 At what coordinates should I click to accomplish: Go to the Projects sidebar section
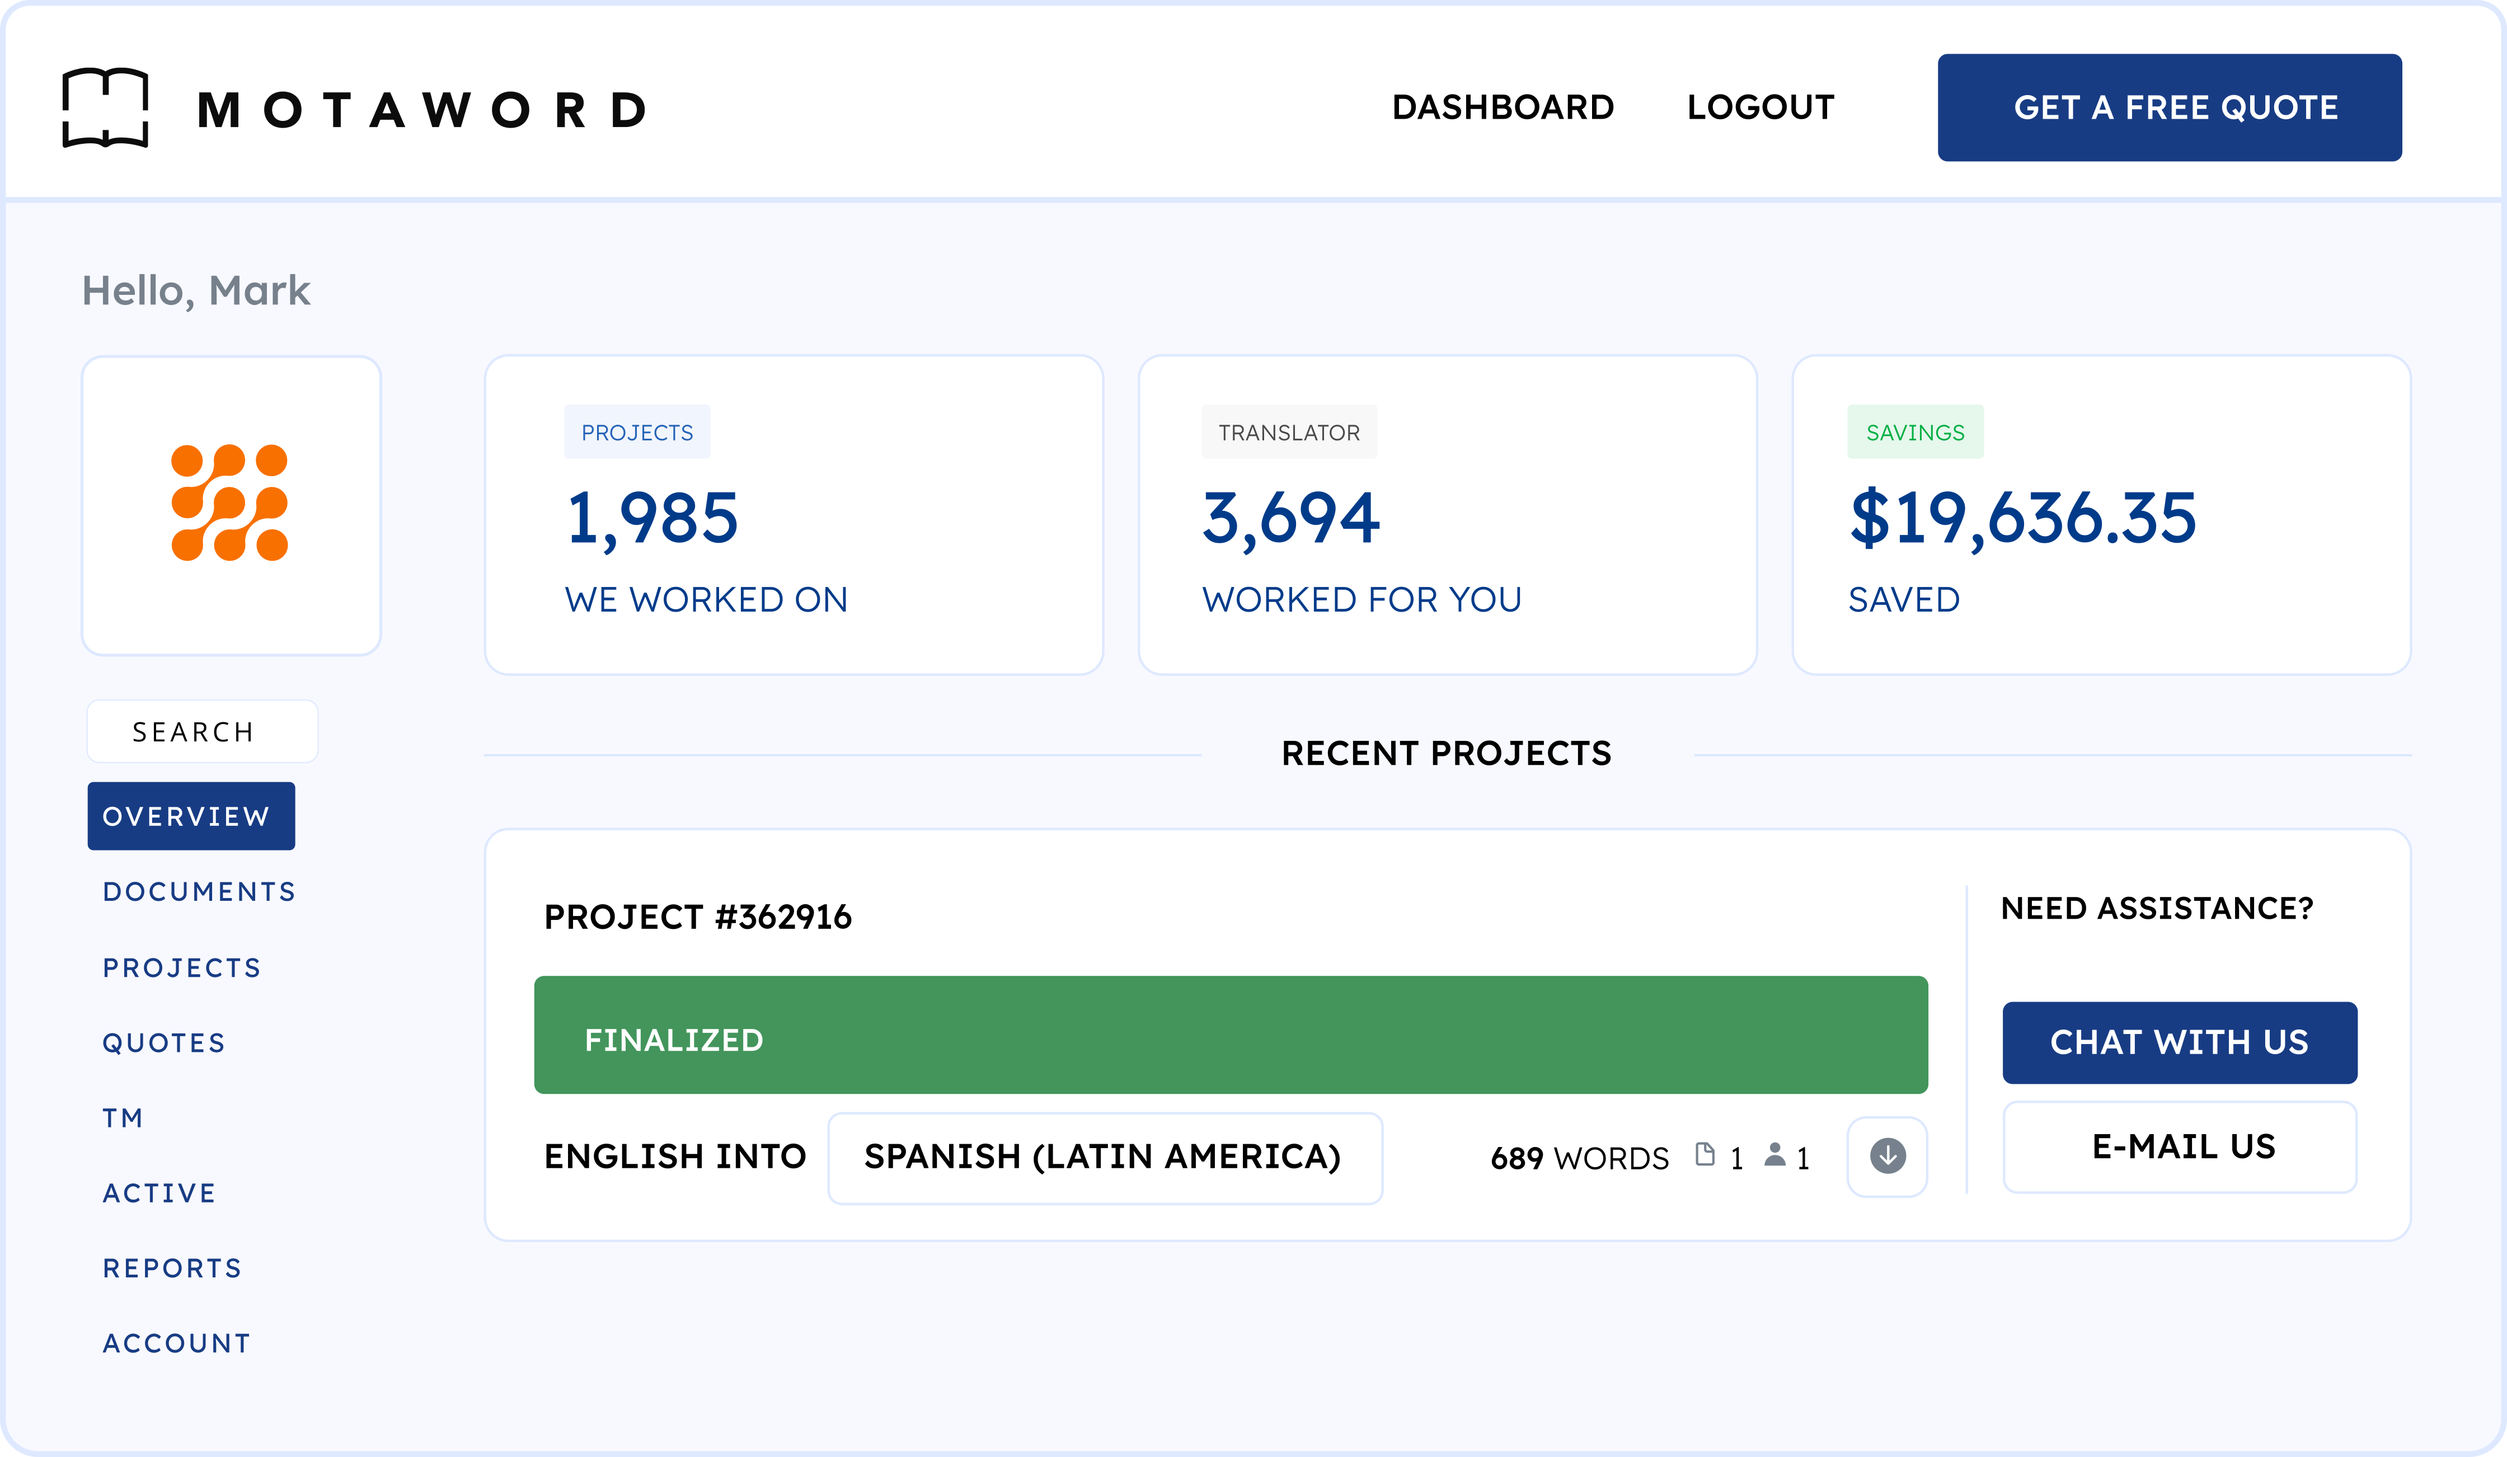click(x=182, y=967)
